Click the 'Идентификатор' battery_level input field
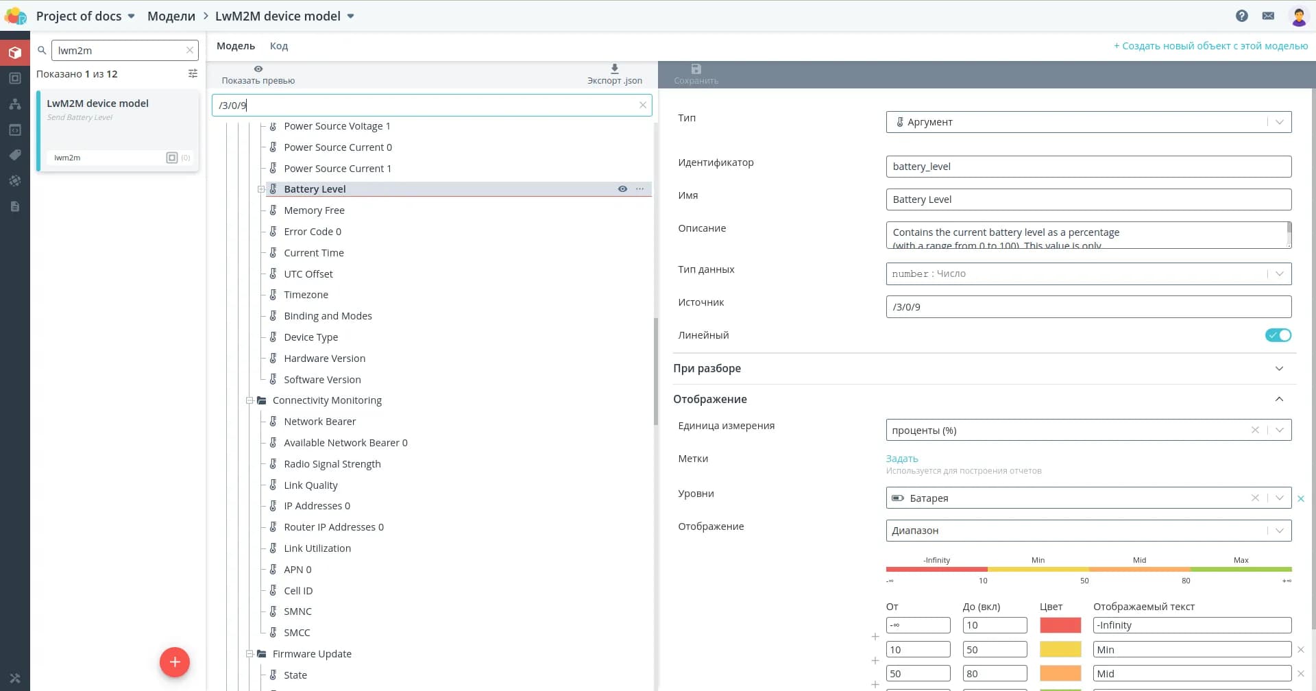The image size is (1316, 691). (x=1088, y=167)
